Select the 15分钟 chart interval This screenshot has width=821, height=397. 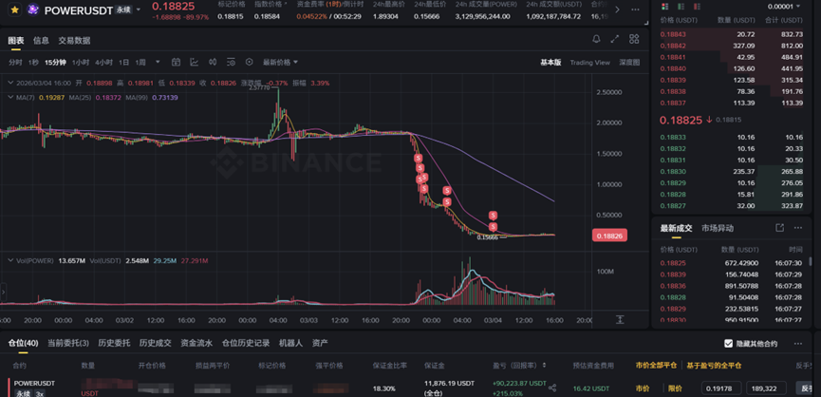pos(55,63)
